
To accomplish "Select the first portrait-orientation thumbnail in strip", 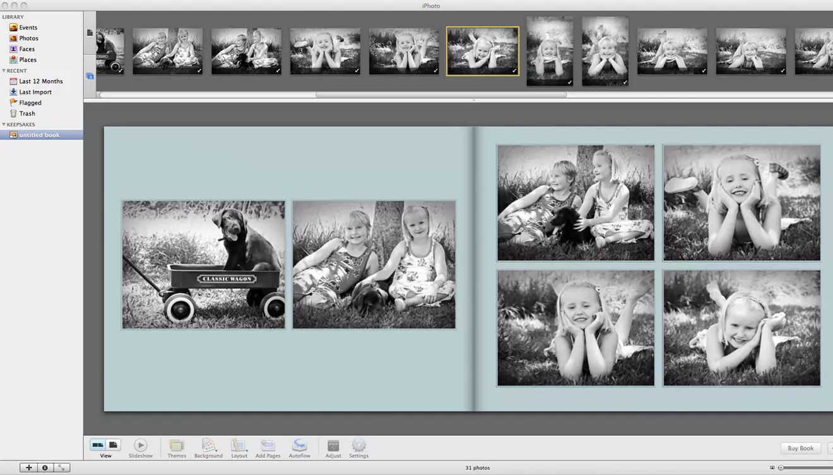I will pos(550,51).
